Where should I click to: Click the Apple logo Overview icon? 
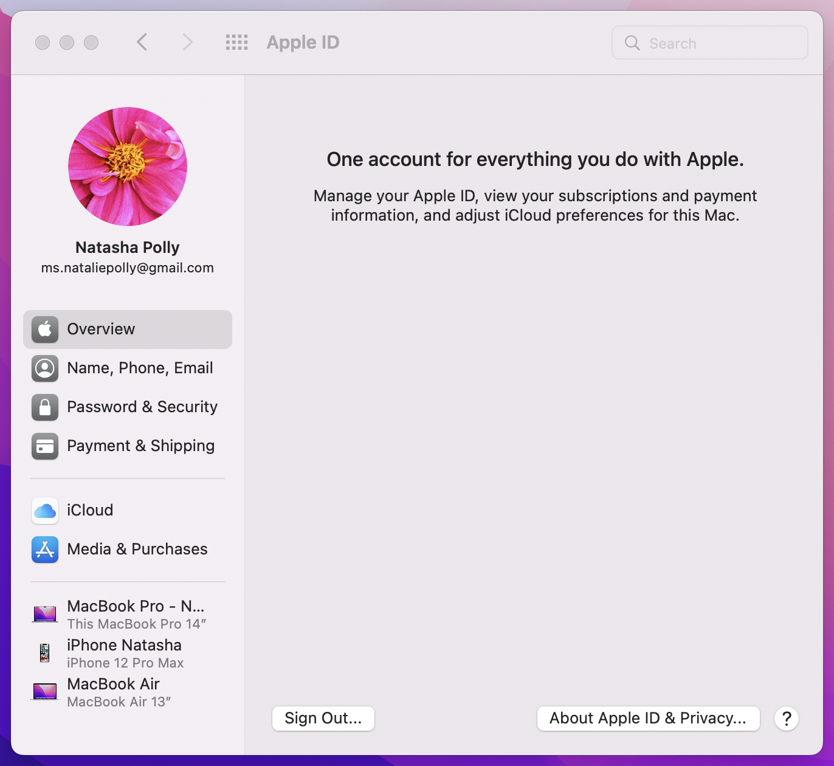pyautogui.click(x=45, y=330)
